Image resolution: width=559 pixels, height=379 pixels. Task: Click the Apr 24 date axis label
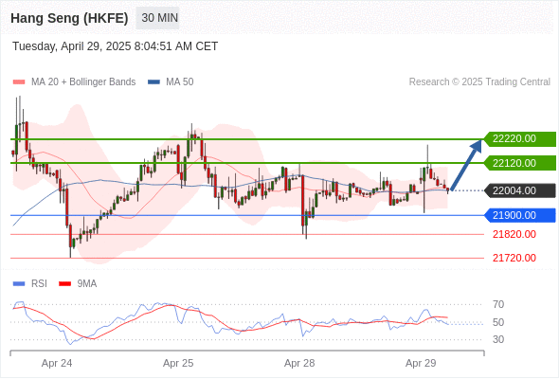click(x=57, y=363)
